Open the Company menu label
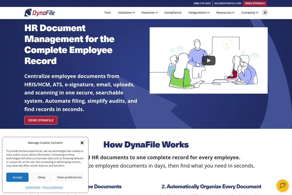Image resolution: width=292 pixels, height=195 pixels. tap(248, 12)
